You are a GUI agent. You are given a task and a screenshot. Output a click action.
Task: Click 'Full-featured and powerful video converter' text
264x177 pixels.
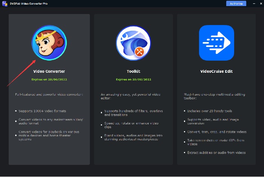click(49, 94)
